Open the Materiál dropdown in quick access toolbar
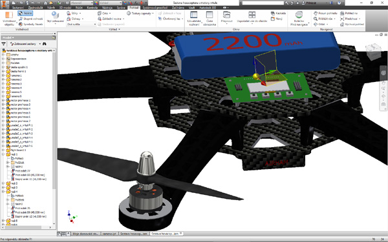This screenshot has height=242, width=388. tap(81, 3)
